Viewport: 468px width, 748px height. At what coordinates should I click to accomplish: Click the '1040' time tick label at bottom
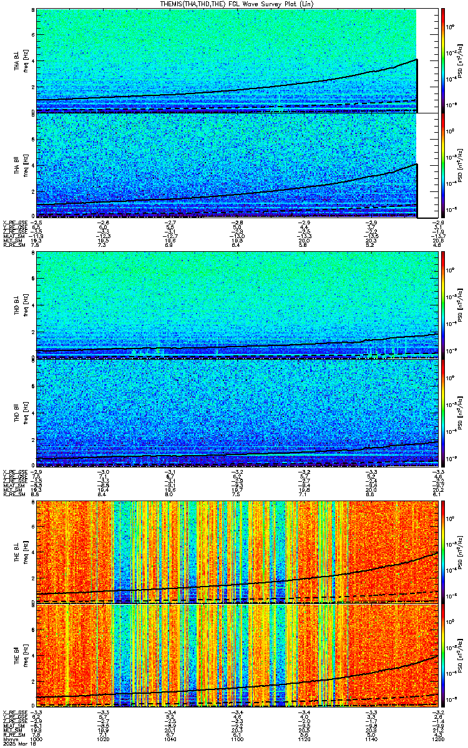pos(171,738)
